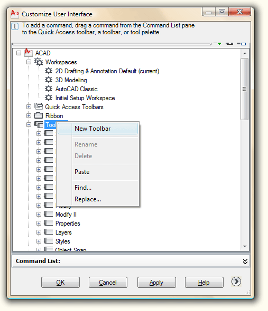Click the tree scrollbar up arrow

(x=245, y=53)
